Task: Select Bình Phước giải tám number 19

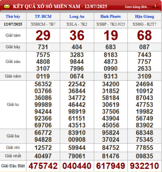Action: [110, 35]
